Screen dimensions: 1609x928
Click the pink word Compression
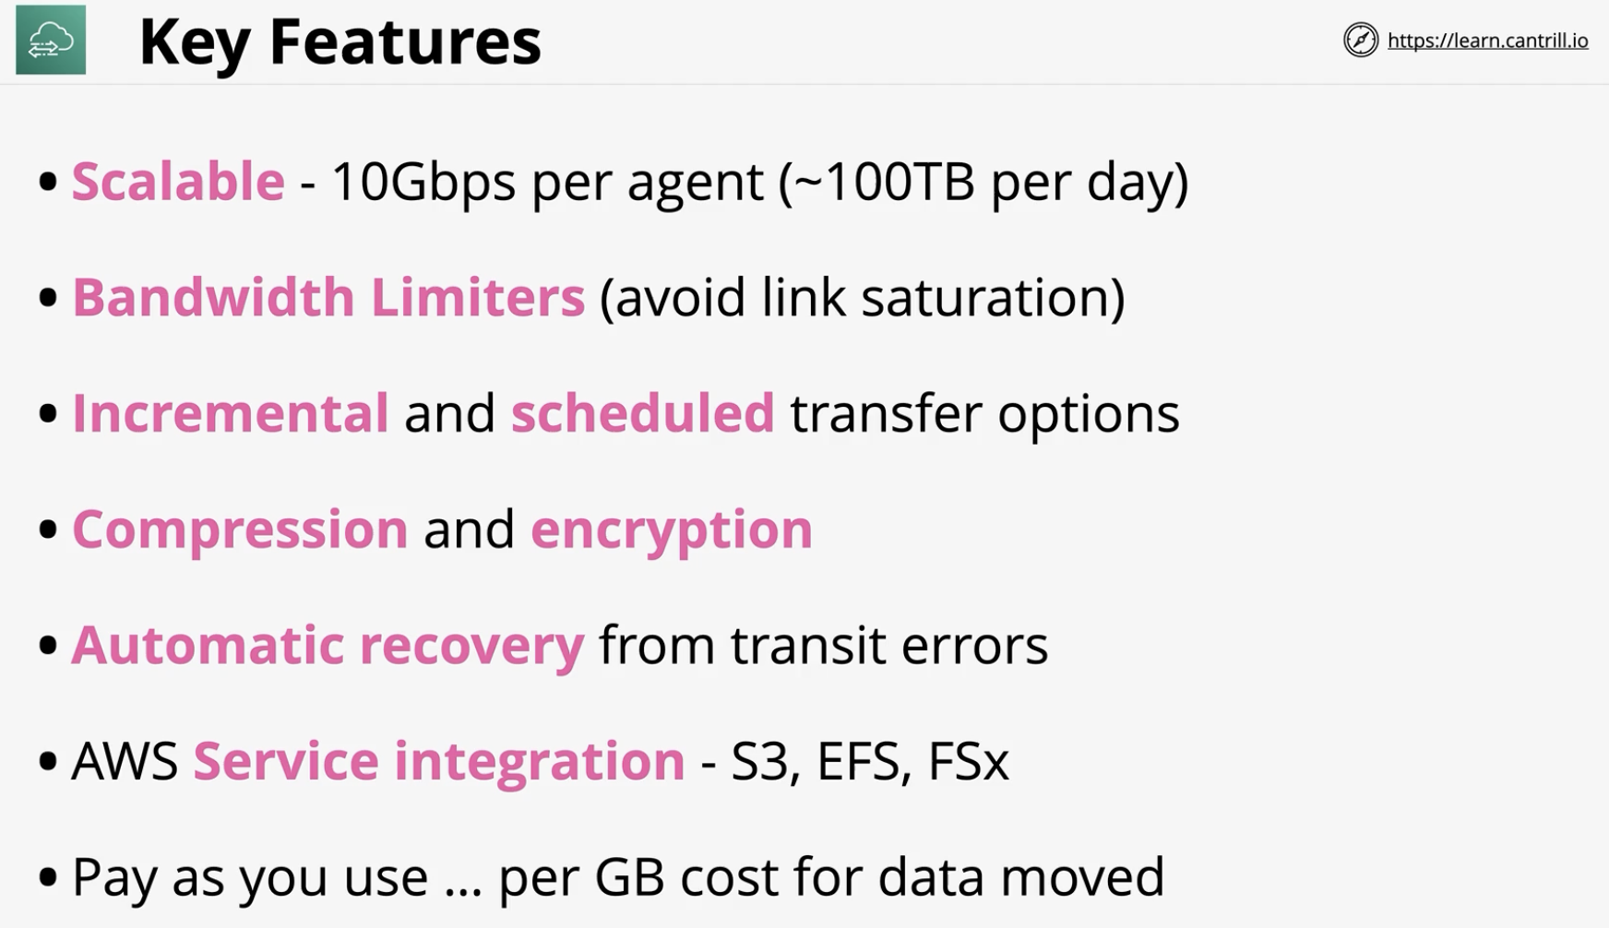(x=240, y=529)
